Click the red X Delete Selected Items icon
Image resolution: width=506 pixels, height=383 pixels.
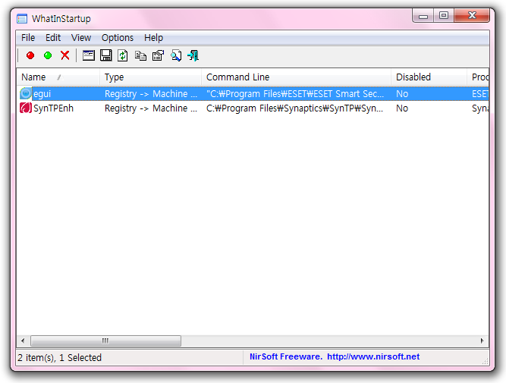coord(65,55)
